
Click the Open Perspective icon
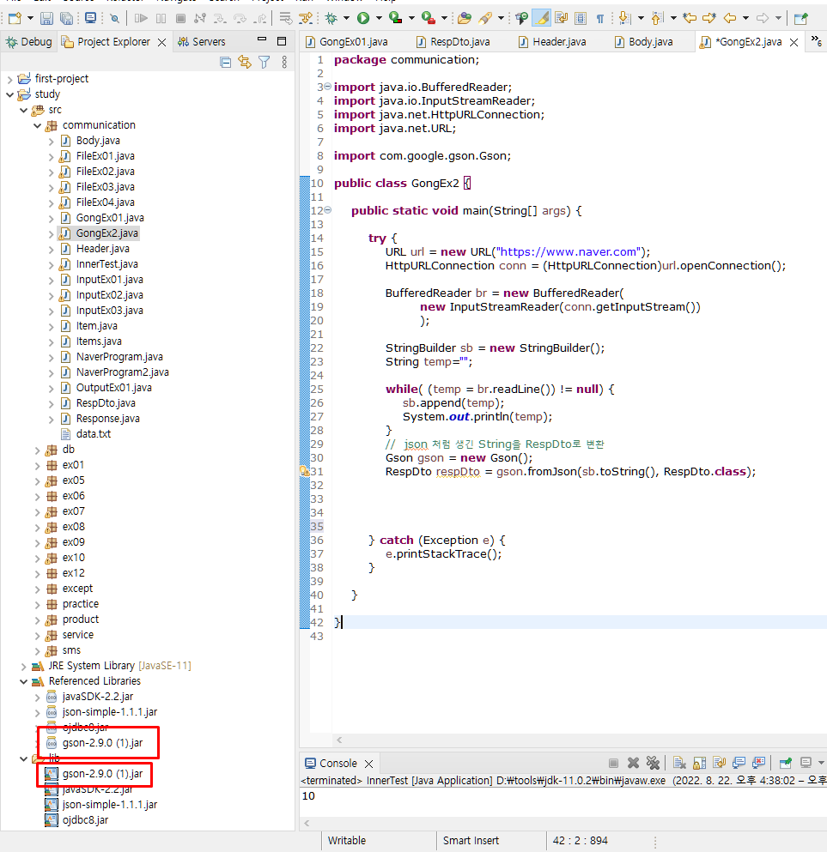pos(801,19)
